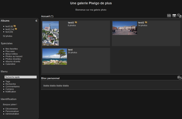The height and width of the screenshot is (119, 182).
Task: Open the test3 album lighthouse thumbnail
Action: (51, 33)
